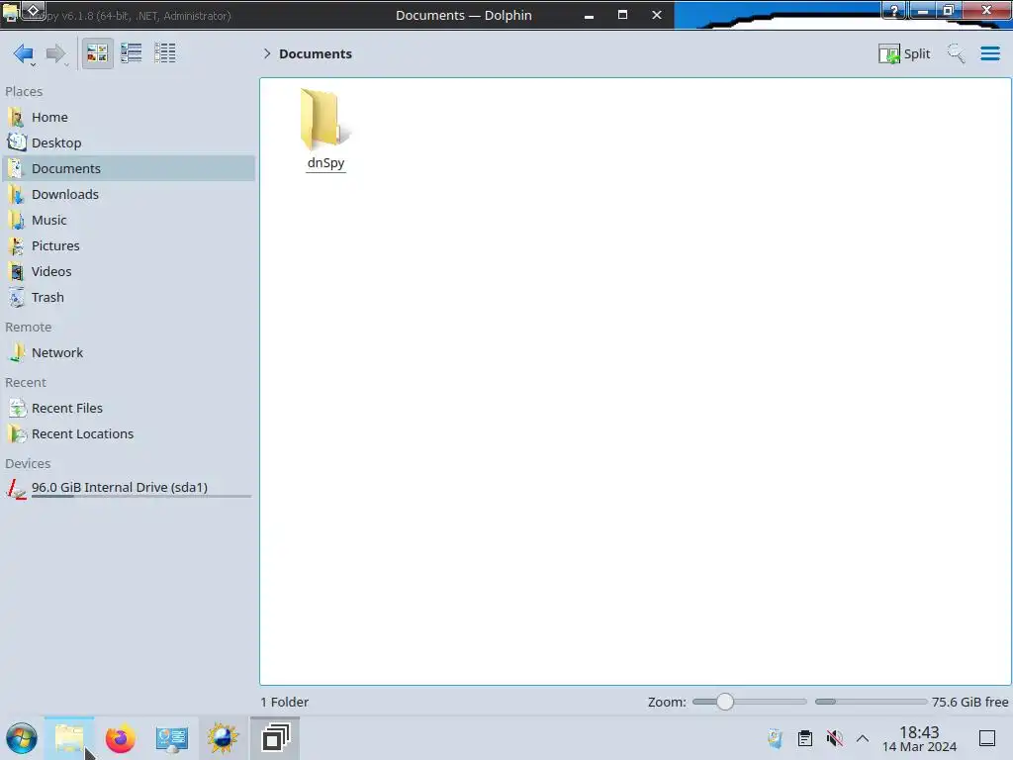Viewport: 1013px width, 760px height.
Task: Go forward with the grey arrow
Action: click(56, 53)
